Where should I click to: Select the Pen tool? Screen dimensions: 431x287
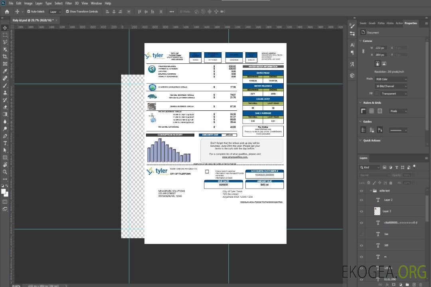[5, 136]
